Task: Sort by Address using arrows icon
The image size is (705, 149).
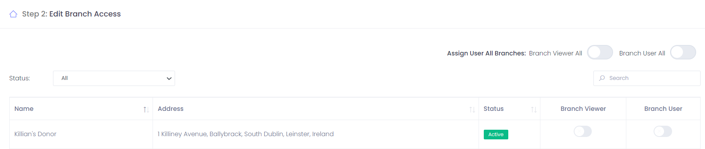Action: click(472, 109)
